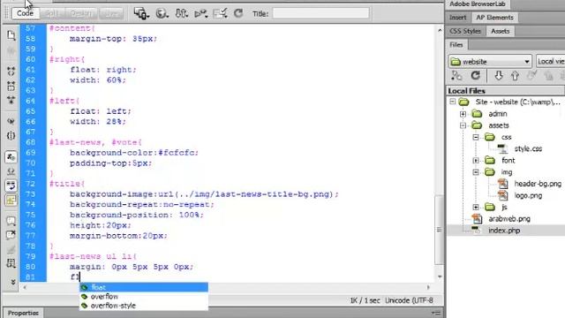The width and height of the screenshot is (565, 318).
Task: Click the Refresh Design View icon
Action: (238, 14)
